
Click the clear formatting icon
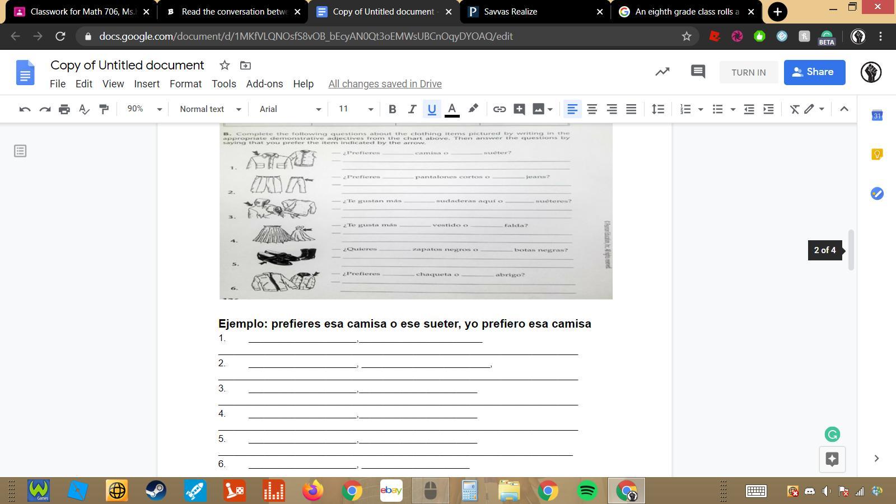pyautogui.click(x=794, y=109)
